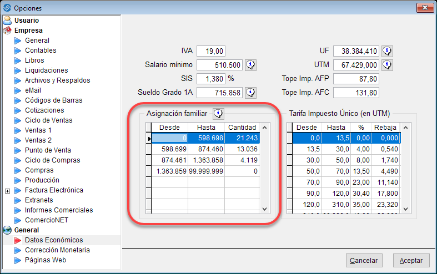Open Ciclo de Compras options

[52, 160]
